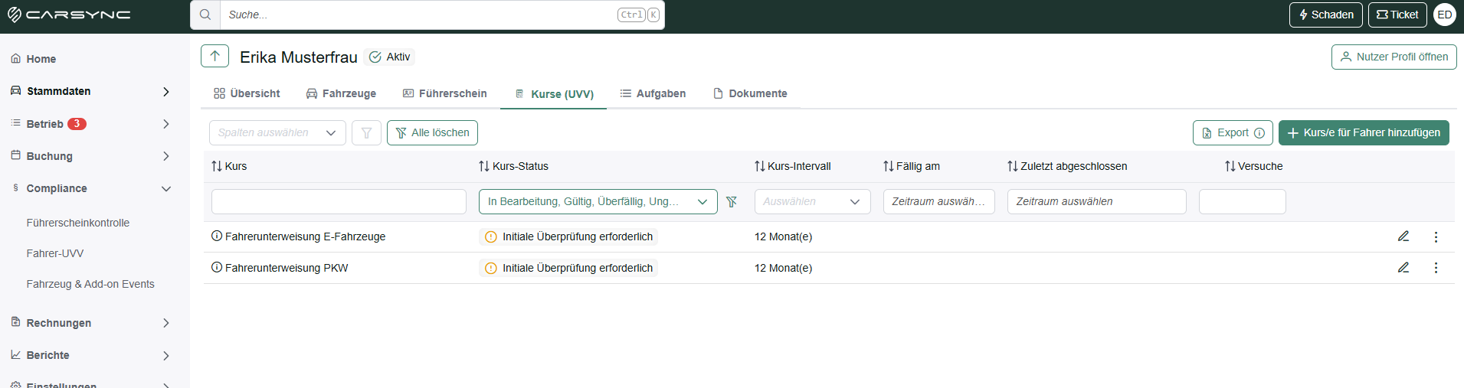
Task: Open Kurs-Intervall Auswählen dropdown
Action: (812, 202)
